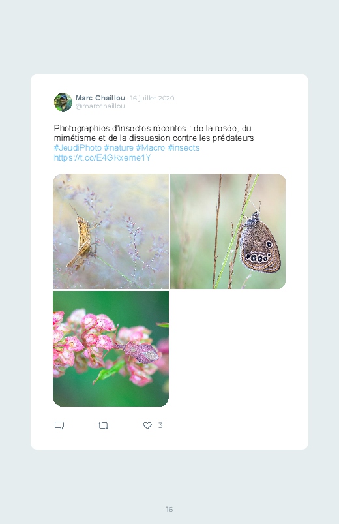Click the #insects hashtag

(183, 147)
